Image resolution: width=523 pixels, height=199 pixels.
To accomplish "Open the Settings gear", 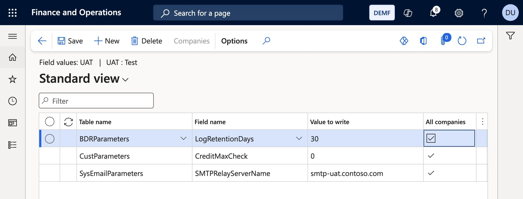I will coord(459,13).
